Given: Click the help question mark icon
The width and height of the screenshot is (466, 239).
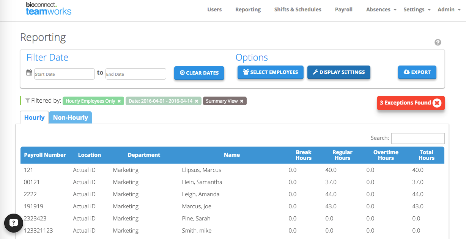Looking at the screenshot, I should point(438,42).
